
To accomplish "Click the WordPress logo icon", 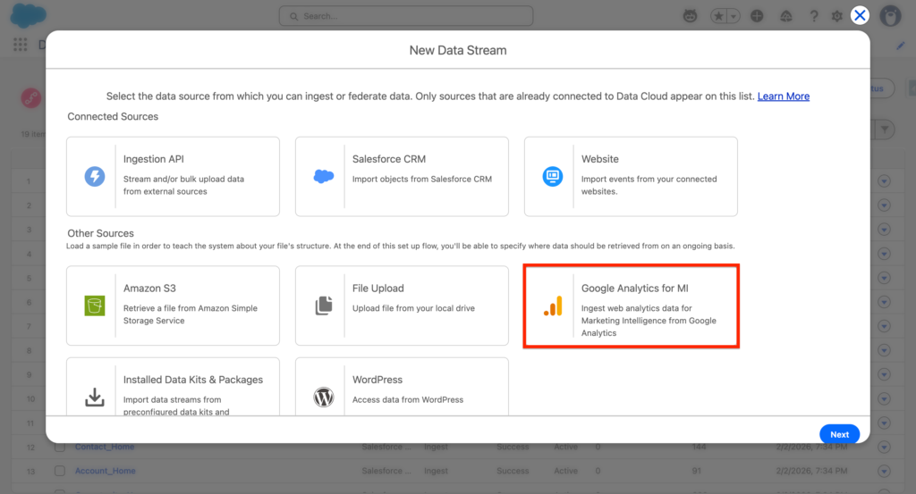I will tap(324, 397).
